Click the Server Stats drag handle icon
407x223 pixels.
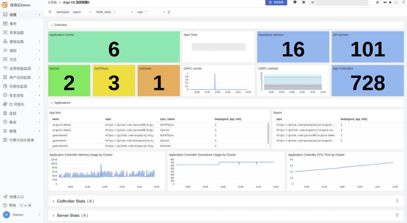[397, 215]
